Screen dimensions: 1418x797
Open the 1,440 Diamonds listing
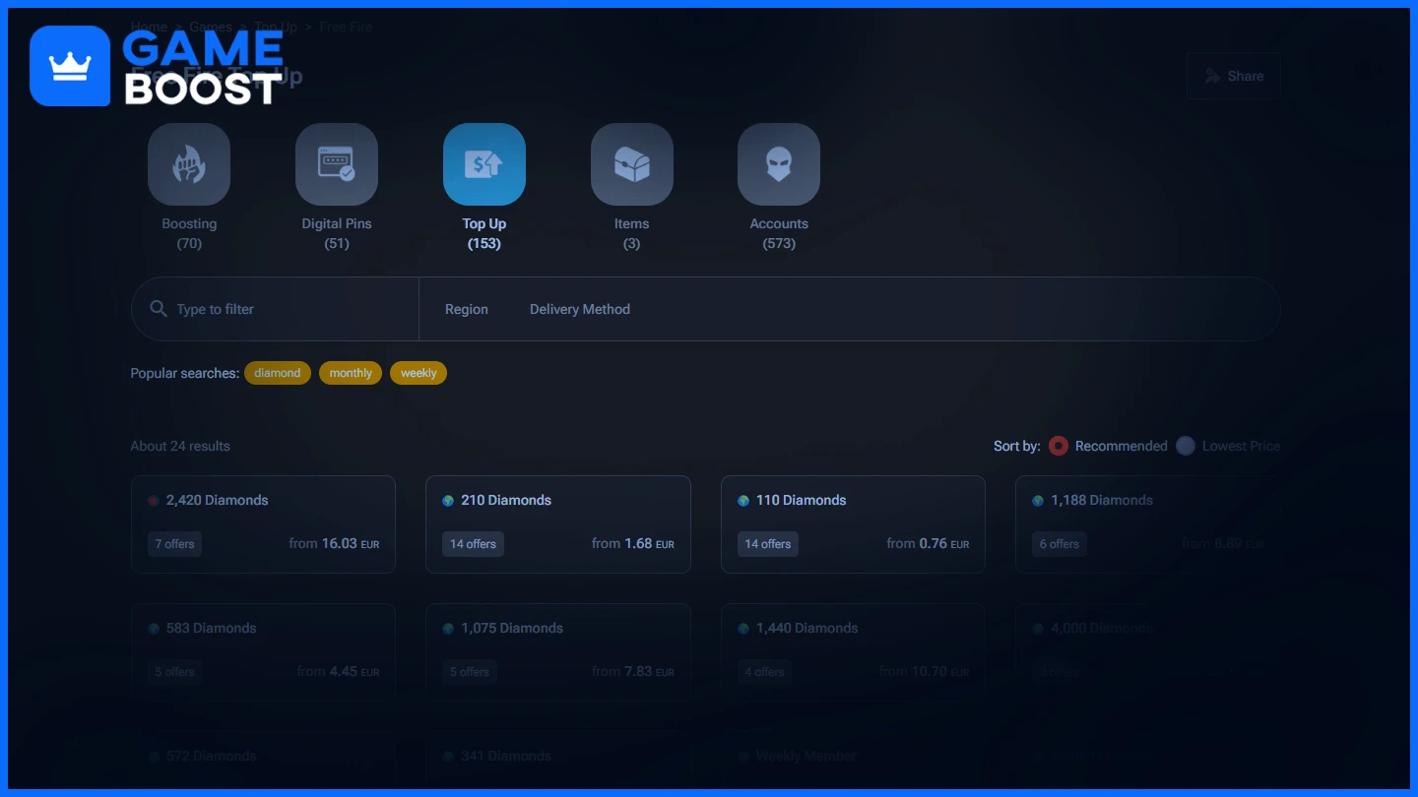point(853,652)
